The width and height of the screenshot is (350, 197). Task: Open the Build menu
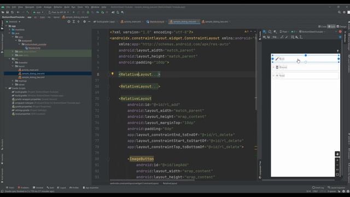67,7
